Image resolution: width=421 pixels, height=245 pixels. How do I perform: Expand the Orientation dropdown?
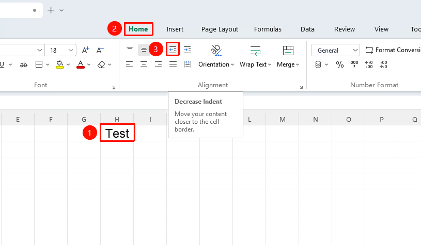click(x=232, y=64)
